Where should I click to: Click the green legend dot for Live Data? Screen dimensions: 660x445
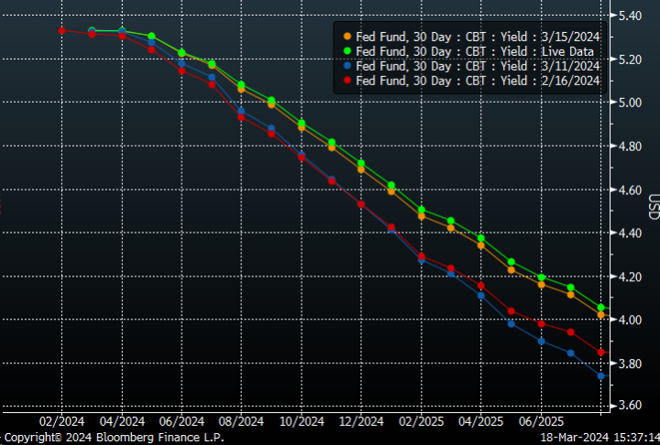(x=347, y=51)
